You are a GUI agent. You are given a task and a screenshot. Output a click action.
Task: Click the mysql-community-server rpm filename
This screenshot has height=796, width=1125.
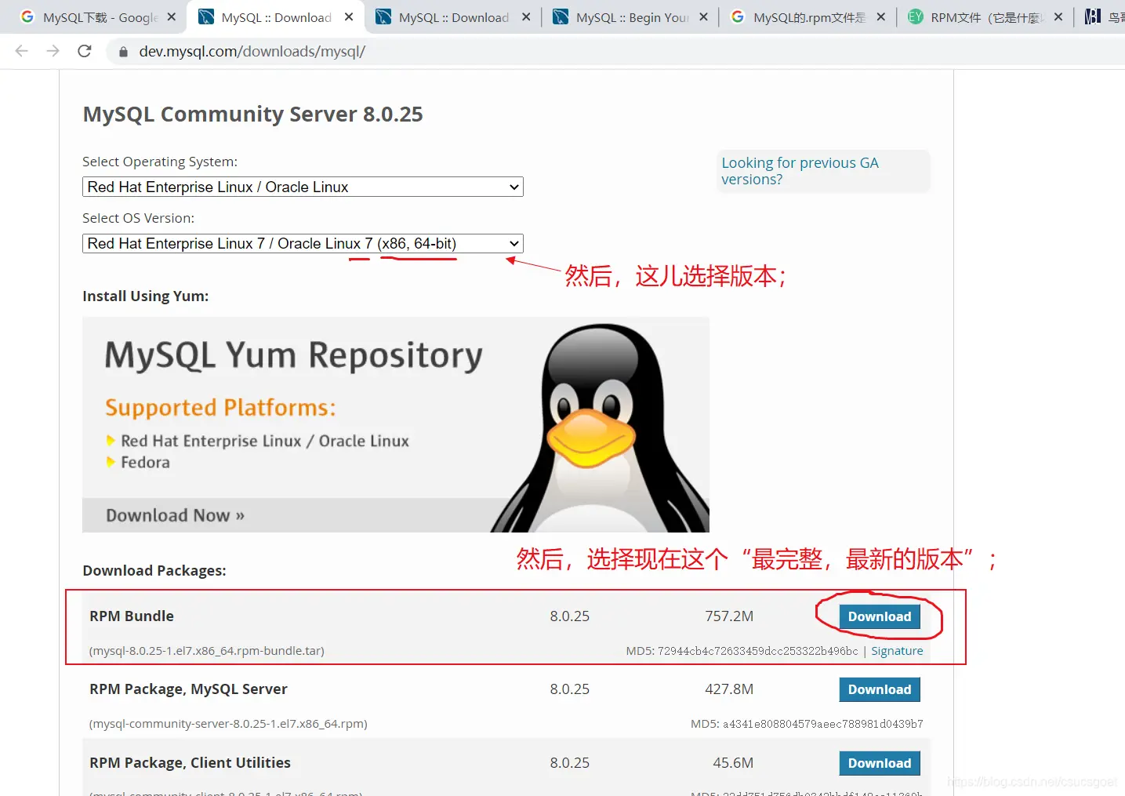(x=228, y=724)
